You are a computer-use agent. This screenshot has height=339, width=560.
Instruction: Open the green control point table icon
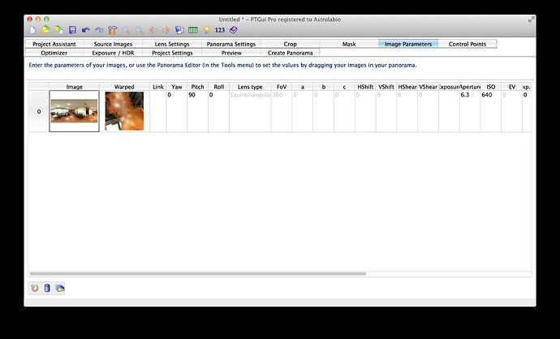(x=193, y=30)
